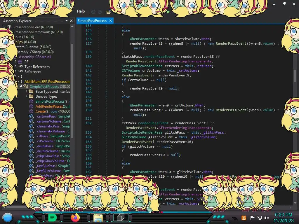Click the _drunkPass field icon

31,146
